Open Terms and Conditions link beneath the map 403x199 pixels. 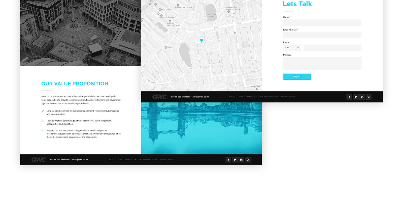tap(268, 97)
